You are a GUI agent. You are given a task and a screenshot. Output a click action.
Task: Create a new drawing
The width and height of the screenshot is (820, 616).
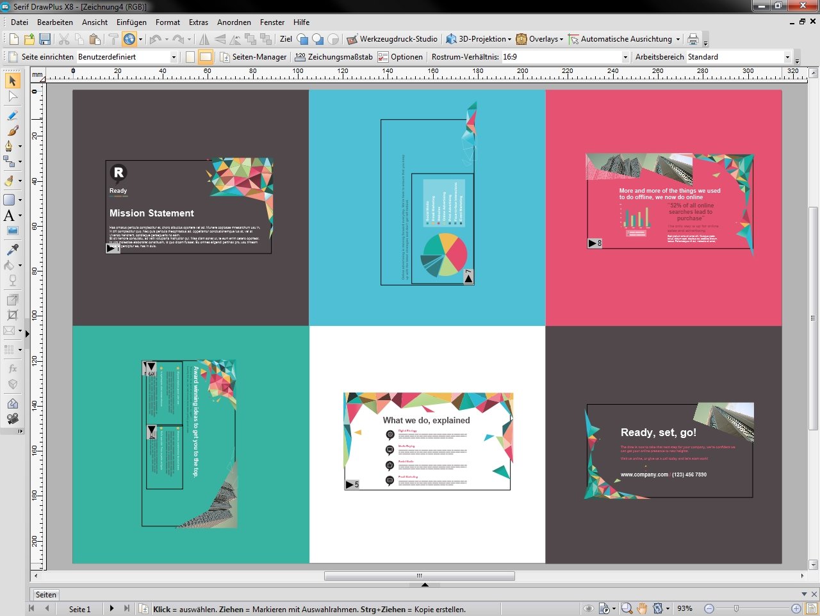pyautogui.click(x=13, y=39)
